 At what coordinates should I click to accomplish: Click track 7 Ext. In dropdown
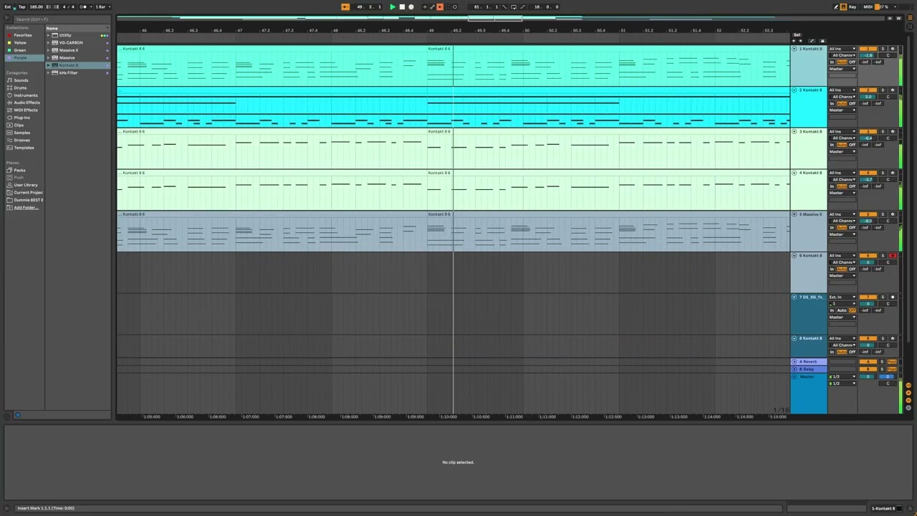pyautogui.click(x=842, y=297)
